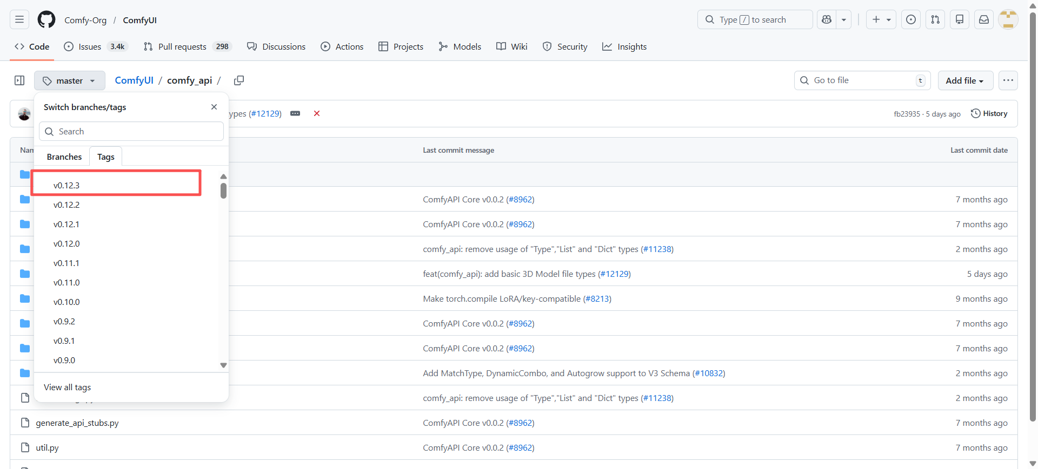
Task: Close the Switch branches/tags popup
Action: pos(214,107)
